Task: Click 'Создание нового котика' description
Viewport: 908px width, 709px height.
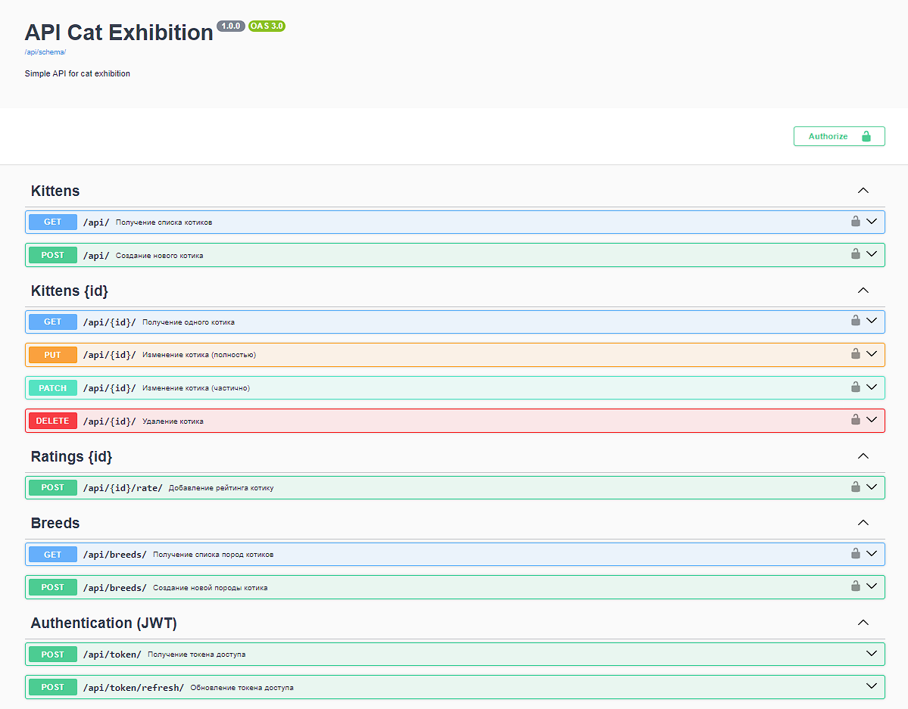Action: [159, 255]
